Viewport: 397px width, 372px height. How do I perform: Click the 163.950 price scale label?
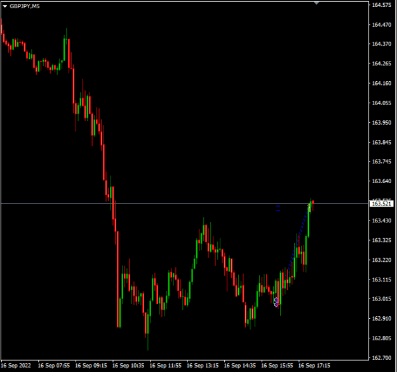[x=381, y=123]
